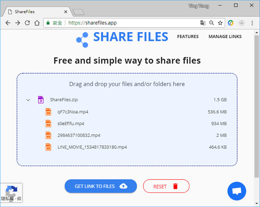
Task: Click the 934 MB size value
Action: coord(219,124)
